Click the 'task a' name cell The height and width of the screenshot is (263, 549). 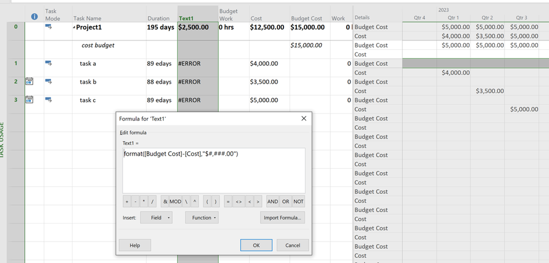tap(109, 68)
